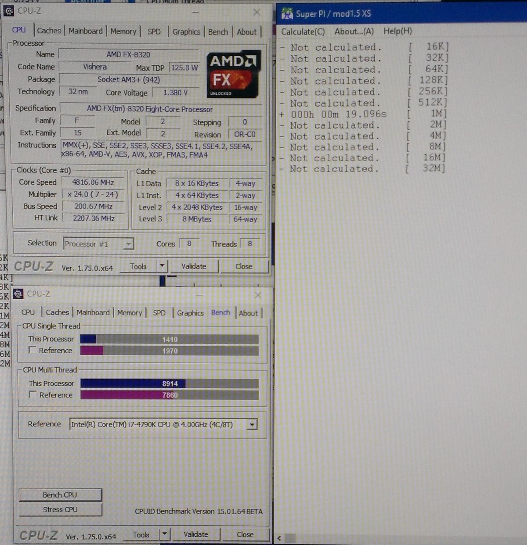Open Caches tab in bottom CPU-Z window

click(58, 312)
